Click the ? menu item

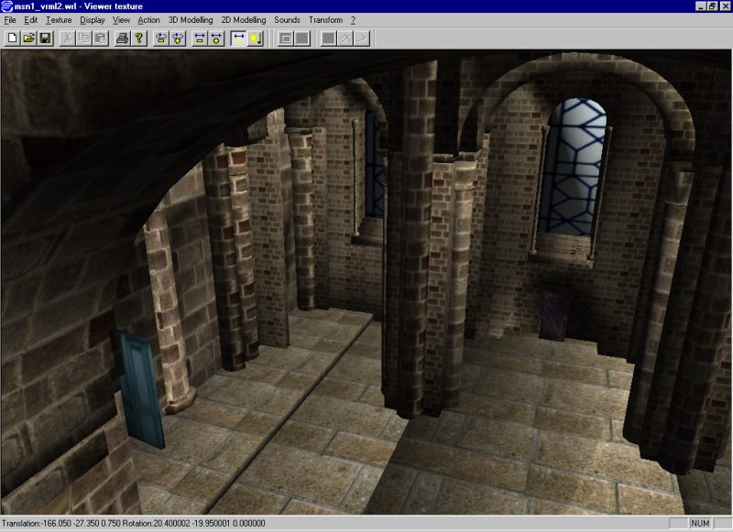coord(353,19)
